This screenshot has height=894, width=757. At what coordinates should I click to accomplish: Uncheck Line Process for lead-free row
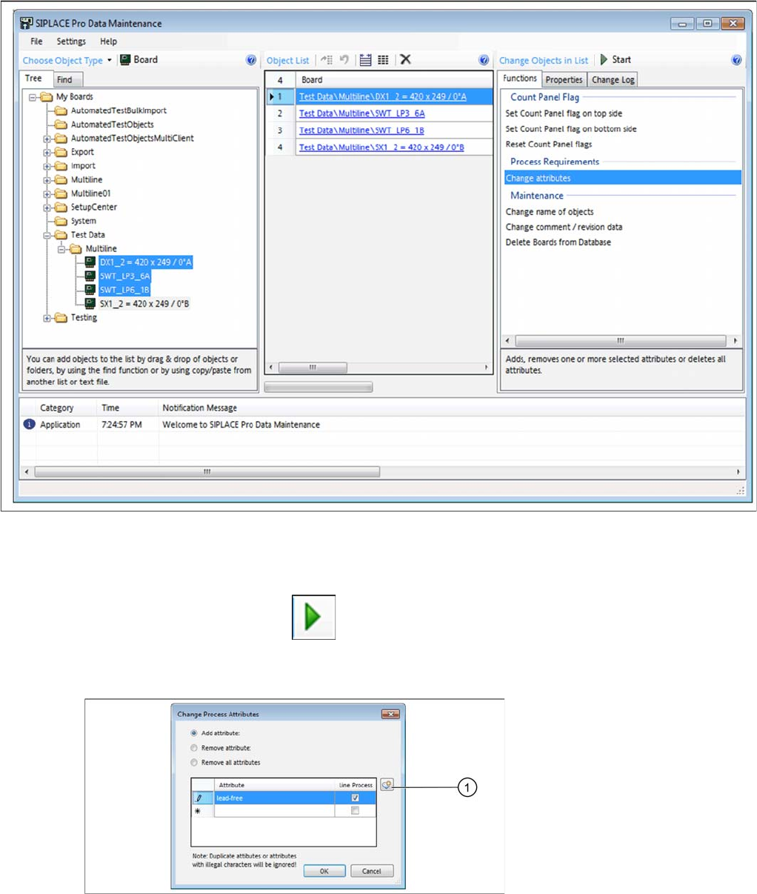[356, 798]
